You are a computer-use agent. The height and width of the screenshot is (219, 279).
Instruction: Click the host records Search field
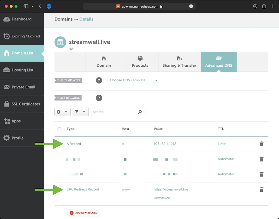point(114,112)
